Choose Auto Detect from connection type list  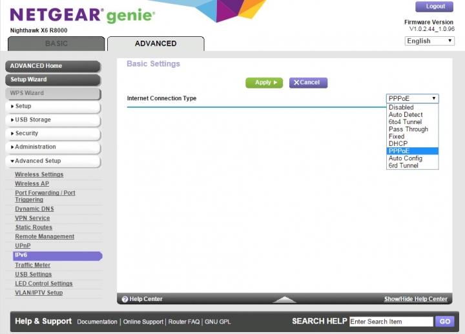[412, 114]
